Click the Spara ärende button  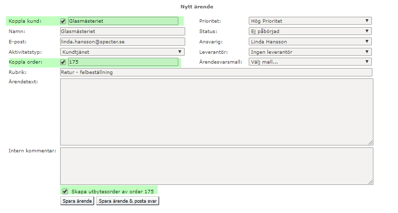(x=77, y=201)
